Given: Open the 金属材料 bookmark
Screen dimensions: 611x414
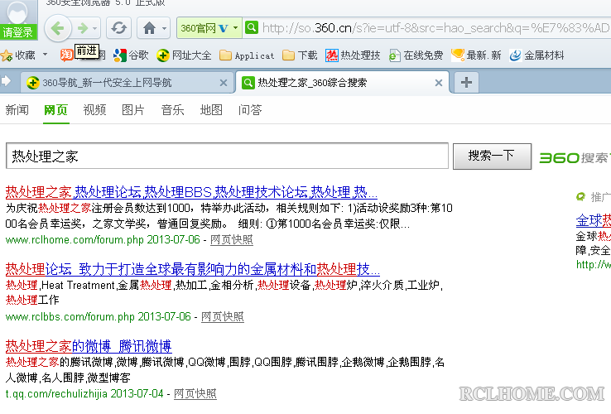Looking at the screenshot, I should pyautogui.click(x=536, y=55).
